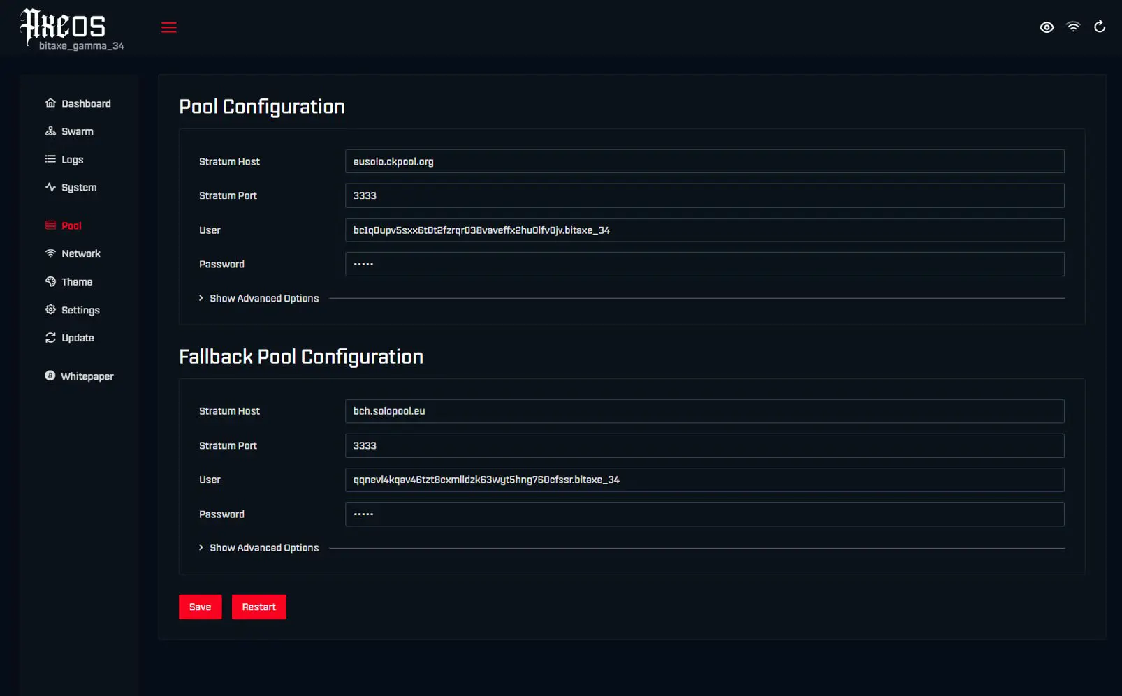This screenshot has height=696, width=1122.
Task: Go to Swarm menu item
Action: coord(78,131)
